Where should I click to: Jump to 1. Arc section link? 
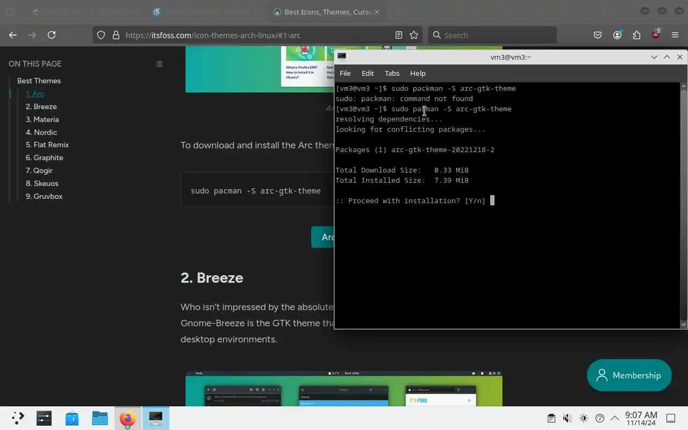coord(35,94)
